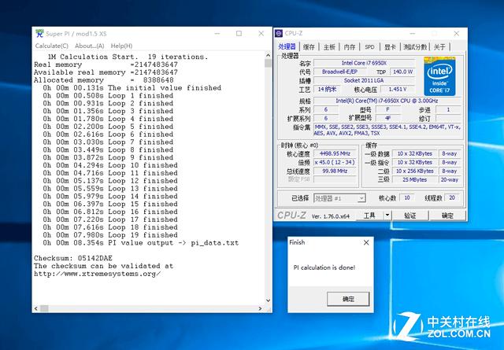Click the http://www.xtremesystems.org/ text
504x350 pixels.
pyautogui.click(x=98, y=274)
